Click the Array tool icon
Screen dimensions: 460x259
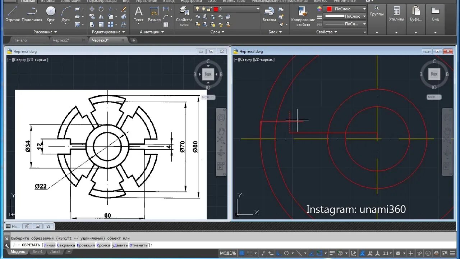click(x=110, y=24)
